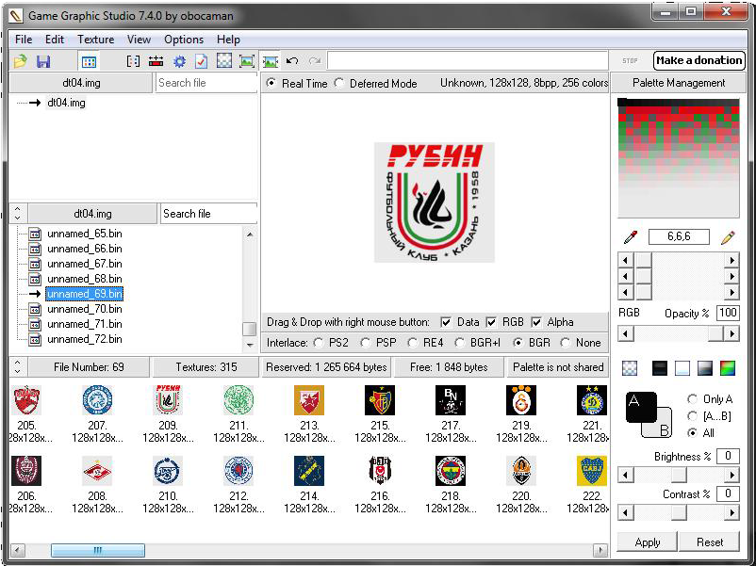Select BGR+I interlace option

(459, 343)
